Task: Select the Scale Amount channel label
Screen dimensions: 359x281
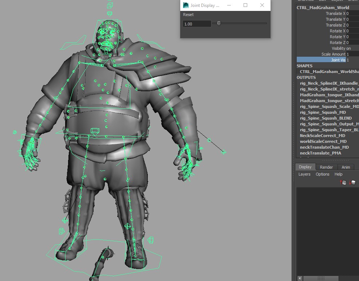Action: point(334,54)
